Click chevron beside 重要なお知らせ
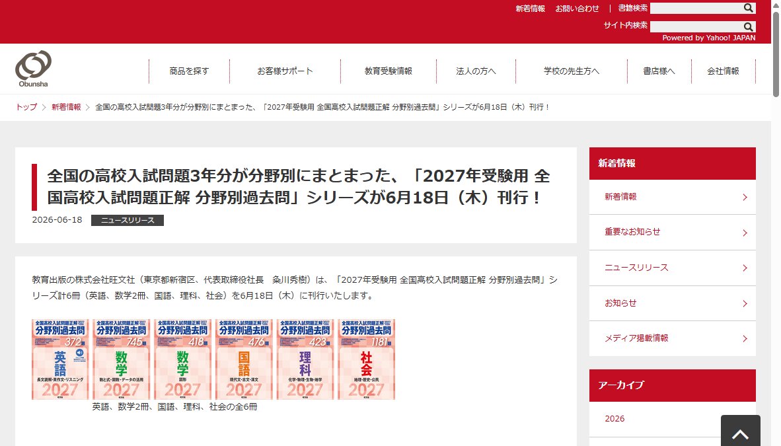This screenshot has width=781, height=446. coord(745,233)
